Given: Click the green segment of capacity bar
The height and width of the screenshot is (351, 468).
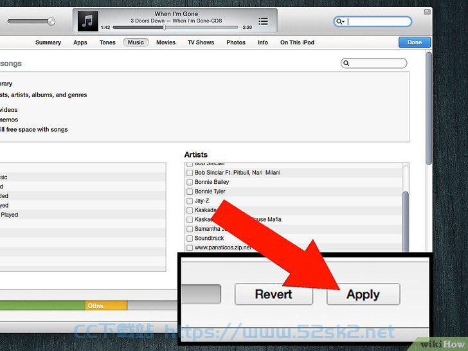Looking at the screenshot, I should [42, 305].
